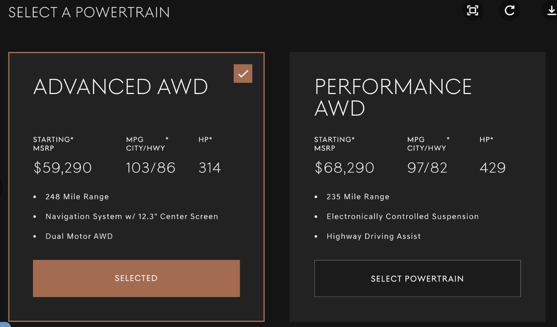Viewport: 557px width, 327px height.
Task: Click the Dual Motor AWD feature
Action: click(x=79, y=236)
